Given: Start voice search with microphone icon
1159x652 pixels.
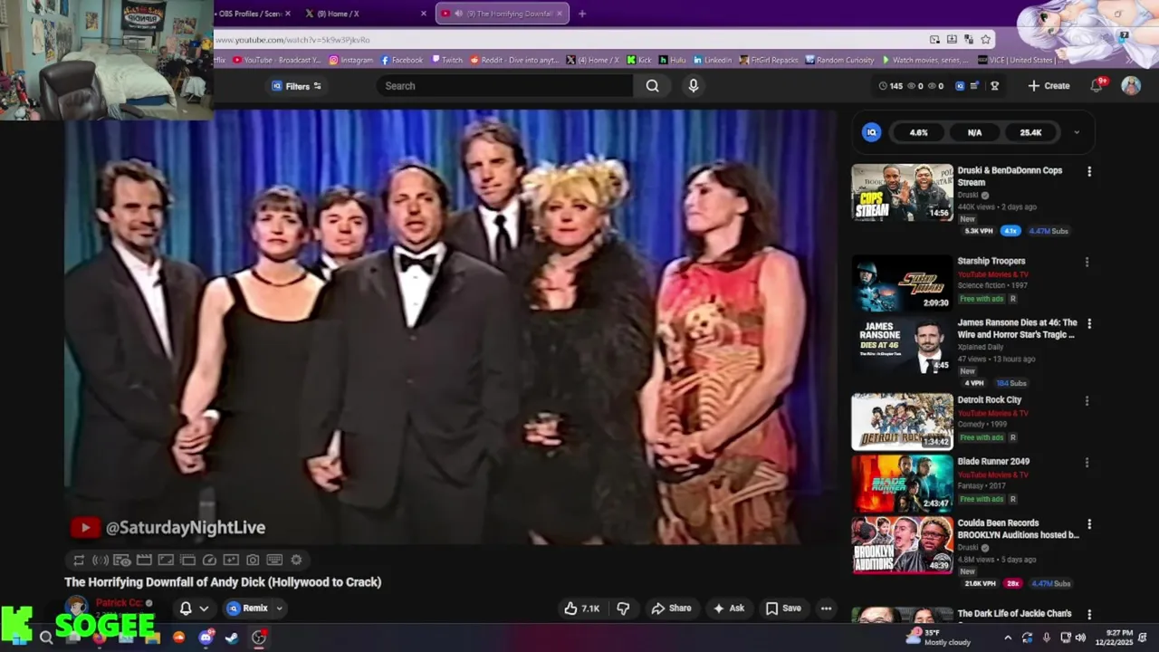Looking at the screenshot, I should (693, 86).
